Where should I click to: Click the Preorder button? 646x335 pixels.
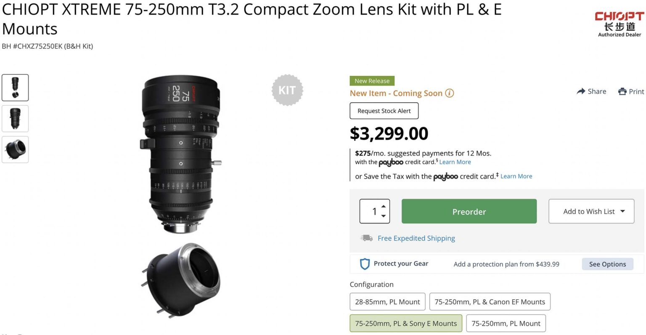pyautogui.click(x=469, y=211)
